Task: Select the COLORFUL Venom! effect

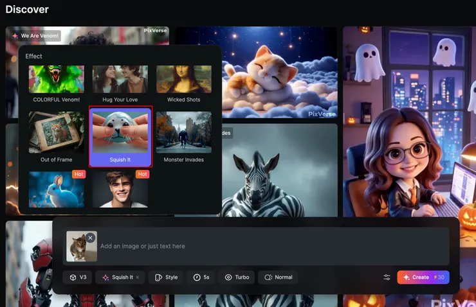Action: (x=57, y=84)
